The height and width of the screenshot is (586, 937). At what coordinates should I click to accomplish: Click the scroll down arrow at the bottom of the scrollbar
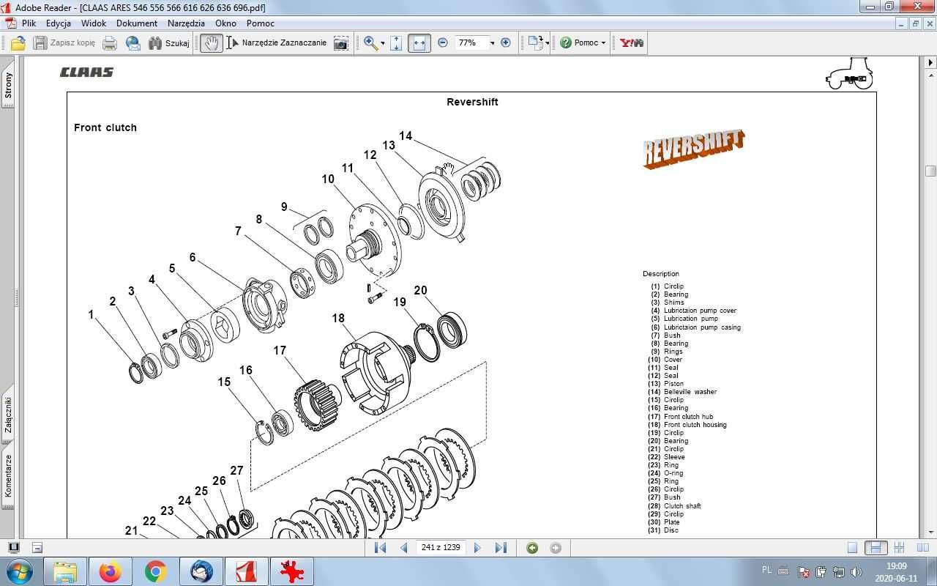click(930, 533)
